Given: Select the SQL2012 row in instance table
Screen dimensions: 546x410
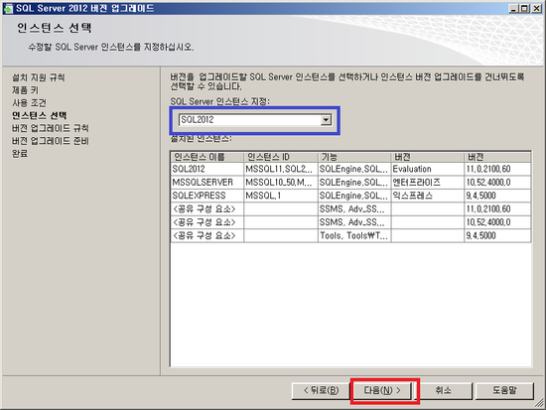Looking at the screenshot, I should (x=350, y=169).
